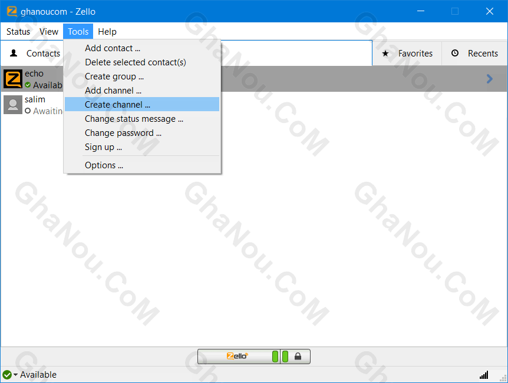The width and height of the screenshot is (508, 383).
Task: Click the Favorites star icon
Action: coord(385,54)
